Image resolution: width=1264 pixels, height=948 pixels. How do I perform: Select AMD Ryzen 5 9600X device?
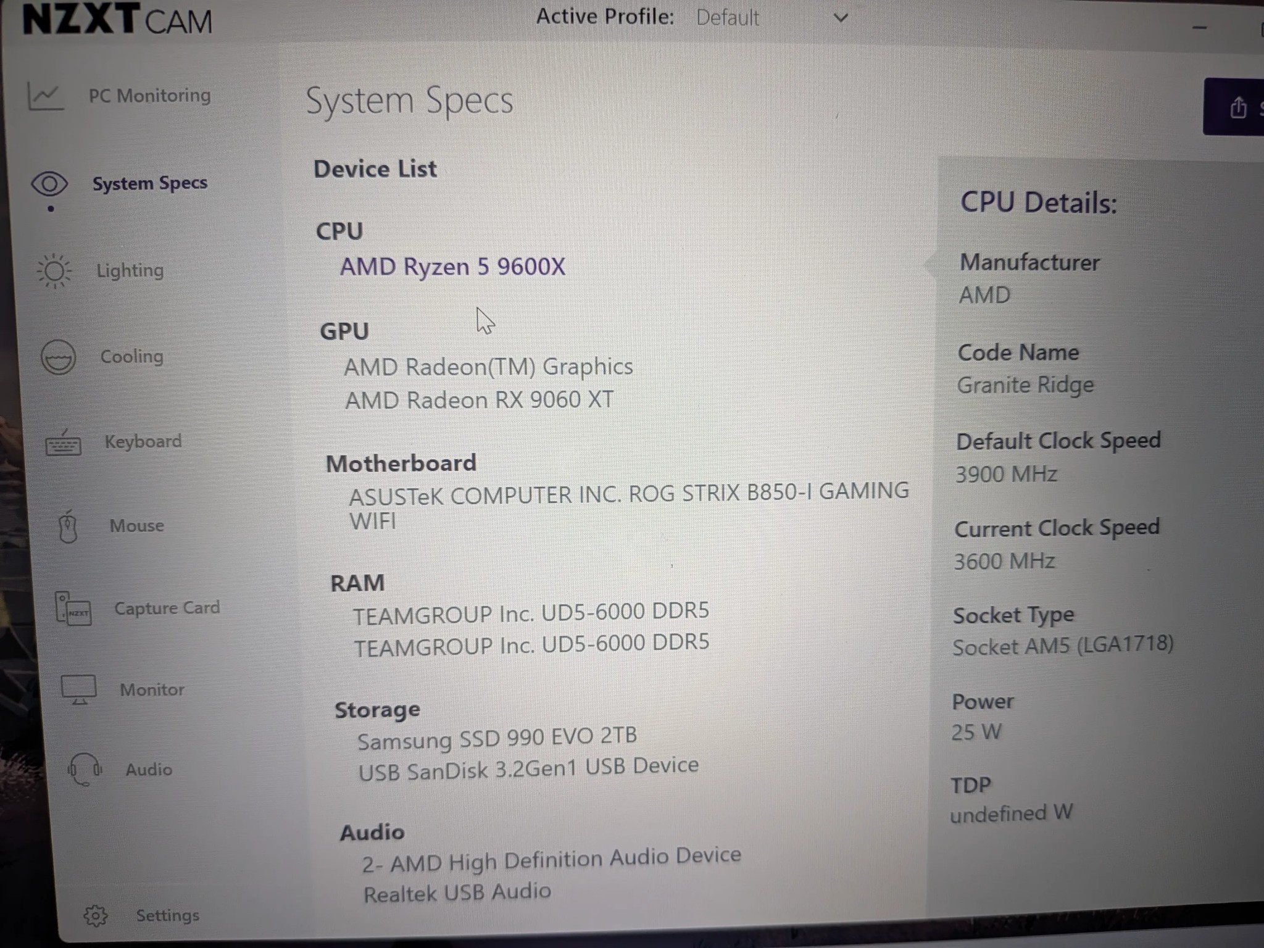point(452,267)
